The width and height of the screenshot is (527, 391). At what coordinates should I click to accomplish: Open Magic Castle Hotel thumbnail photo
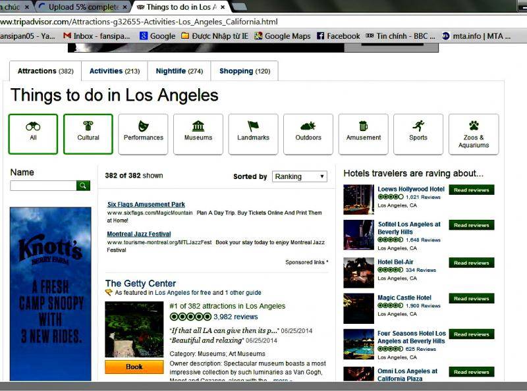358,308
